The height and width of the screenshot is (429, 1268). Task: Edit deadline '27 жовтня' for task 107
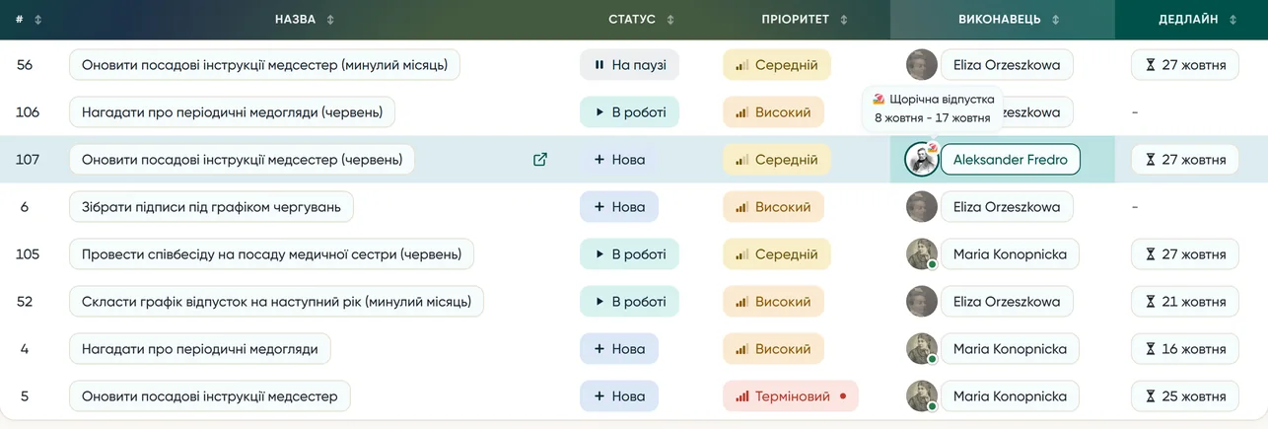point(1184,160)
